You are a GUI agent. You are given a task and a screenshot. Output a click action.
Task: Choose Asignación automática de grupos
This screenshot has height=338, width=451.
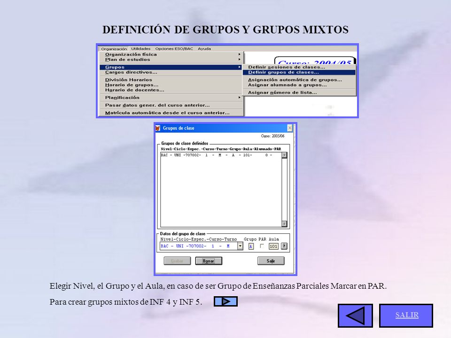[299, 80]
